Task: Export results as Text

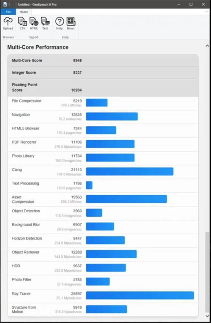Action: (45, 23)
